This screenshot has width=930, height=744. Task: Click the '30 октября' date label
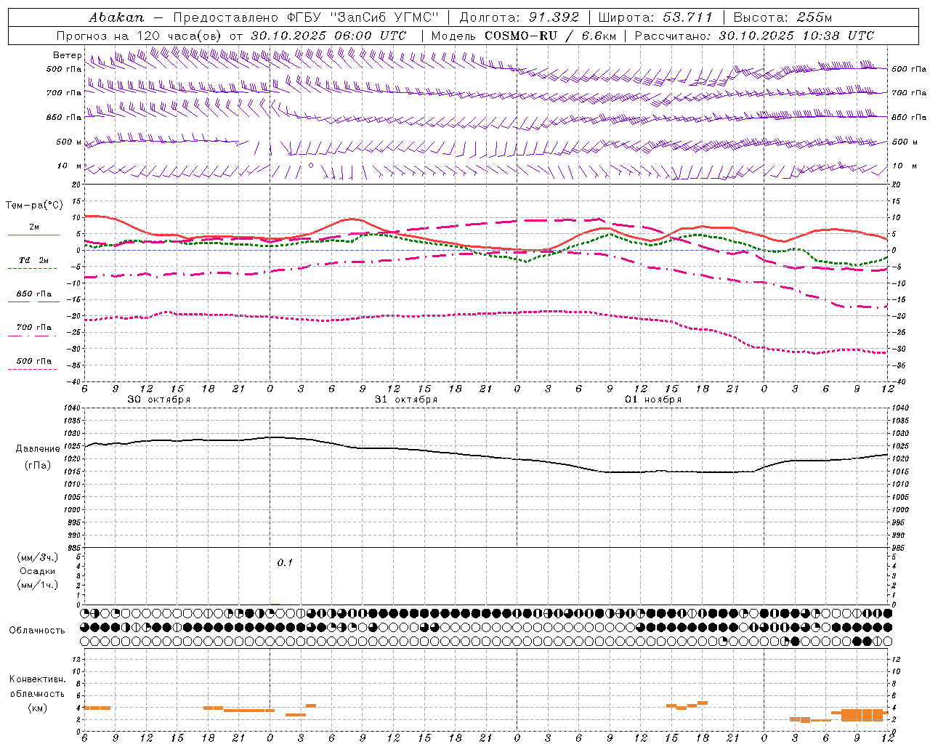click(x=159, y=400)
